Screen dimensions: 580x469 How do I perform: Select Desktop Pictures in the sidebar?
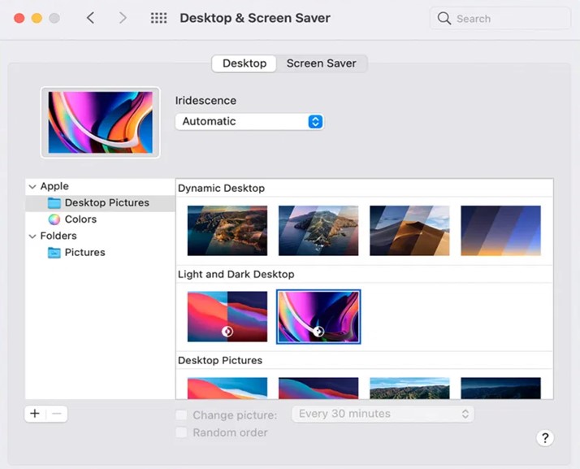pyautogui.click(x=100, y=203)
